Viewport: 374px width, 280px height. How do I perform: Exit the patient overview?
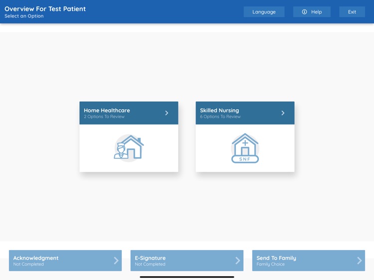coord(352,11)
